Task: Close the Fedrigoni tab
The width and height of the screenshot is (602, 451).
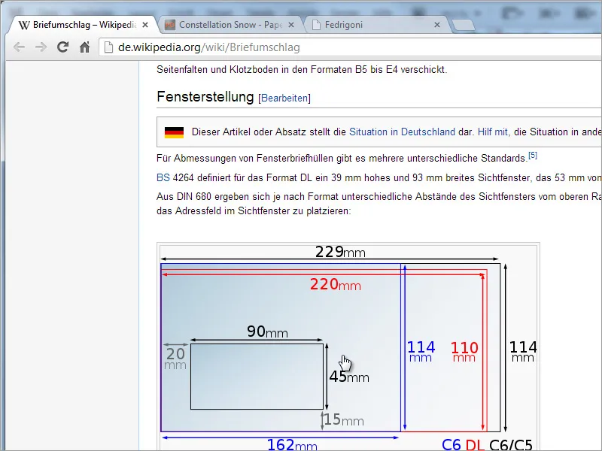Action: click(437, 25)
